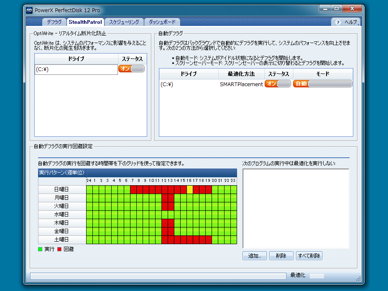Click the 実行パターン(週単位) grid header
388x291 pixels.
[62, 173]
